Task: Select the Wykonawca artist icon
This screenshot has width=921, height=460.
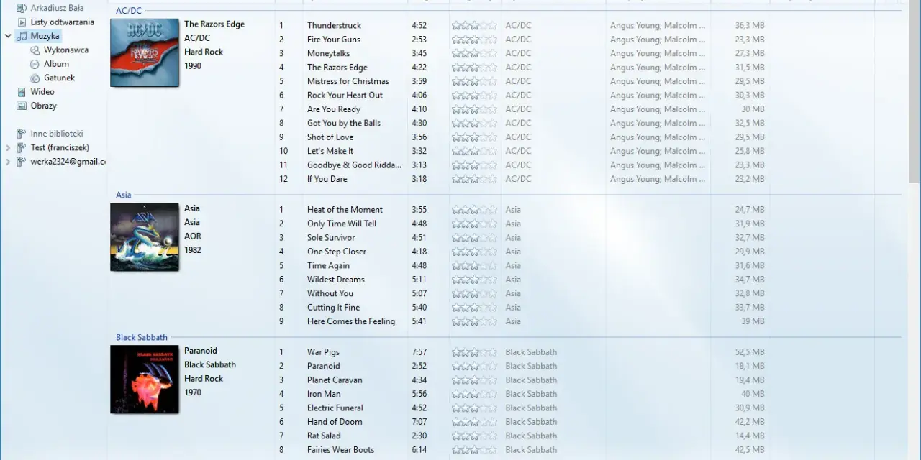Action: click(x=35, y=50)
